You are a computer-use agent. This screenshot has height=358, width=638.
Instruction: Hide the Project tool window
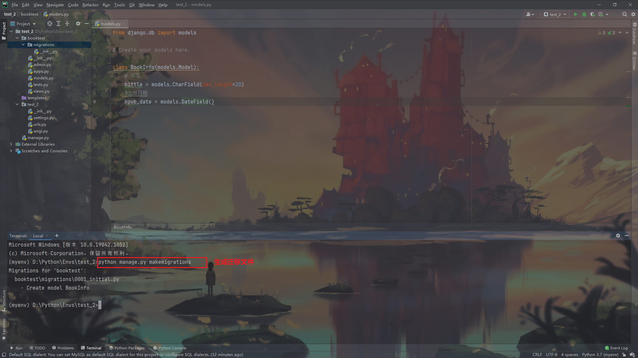click(x=87, y=24)
